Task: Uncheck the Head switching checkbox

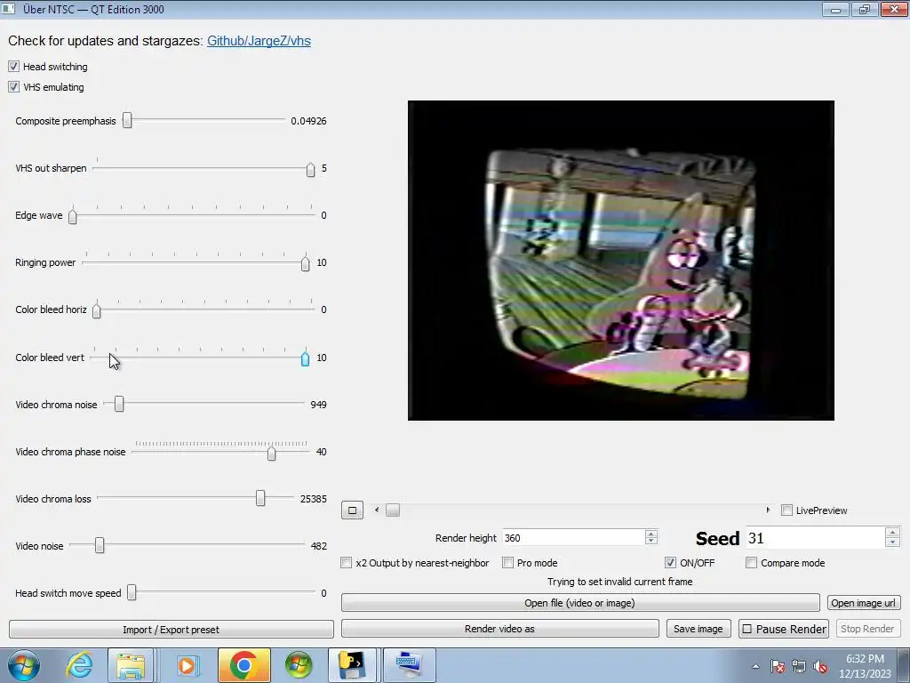Action: coord(13,66)
